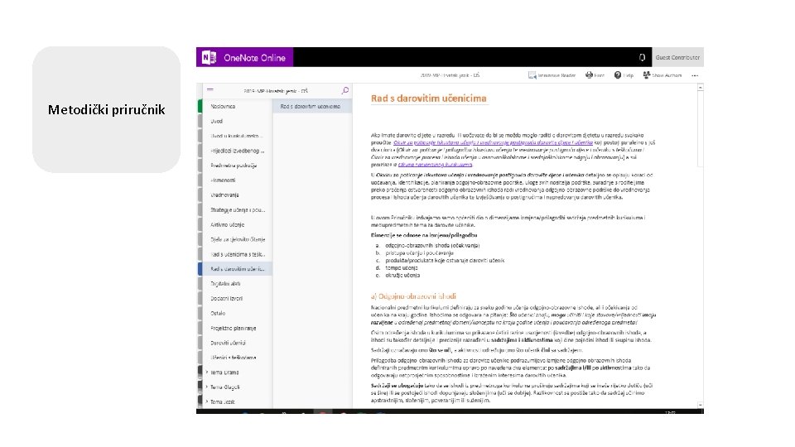Click list item 'okružje učenja'

point(402,275)
